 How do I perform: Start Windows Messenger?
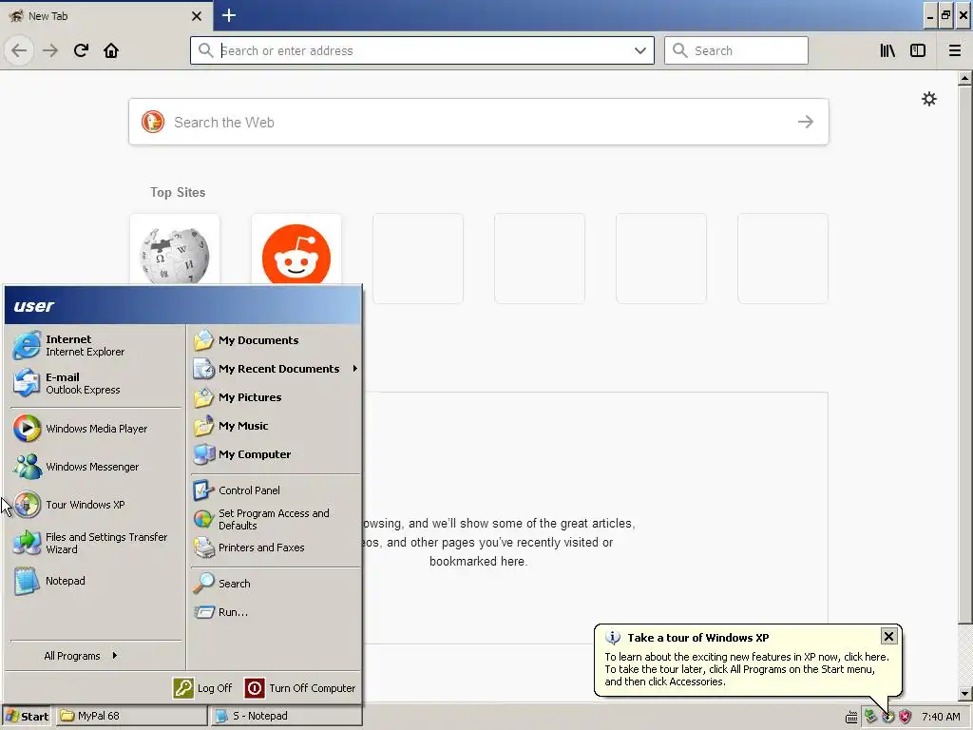click(x=96, y=466)
